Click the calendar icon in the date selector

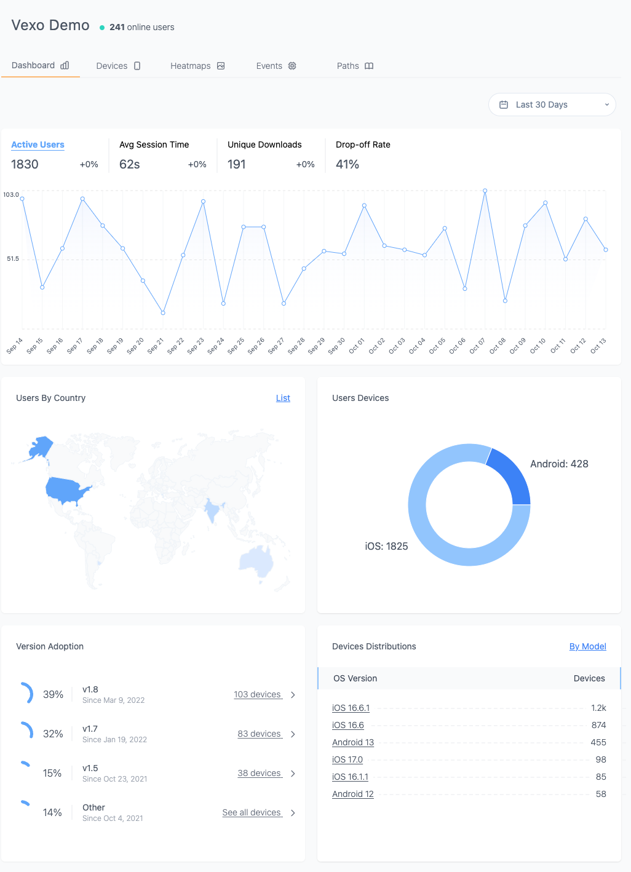(504, 105)
